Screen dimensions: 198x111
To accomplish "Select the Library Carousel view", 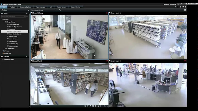I will point(13,39).
